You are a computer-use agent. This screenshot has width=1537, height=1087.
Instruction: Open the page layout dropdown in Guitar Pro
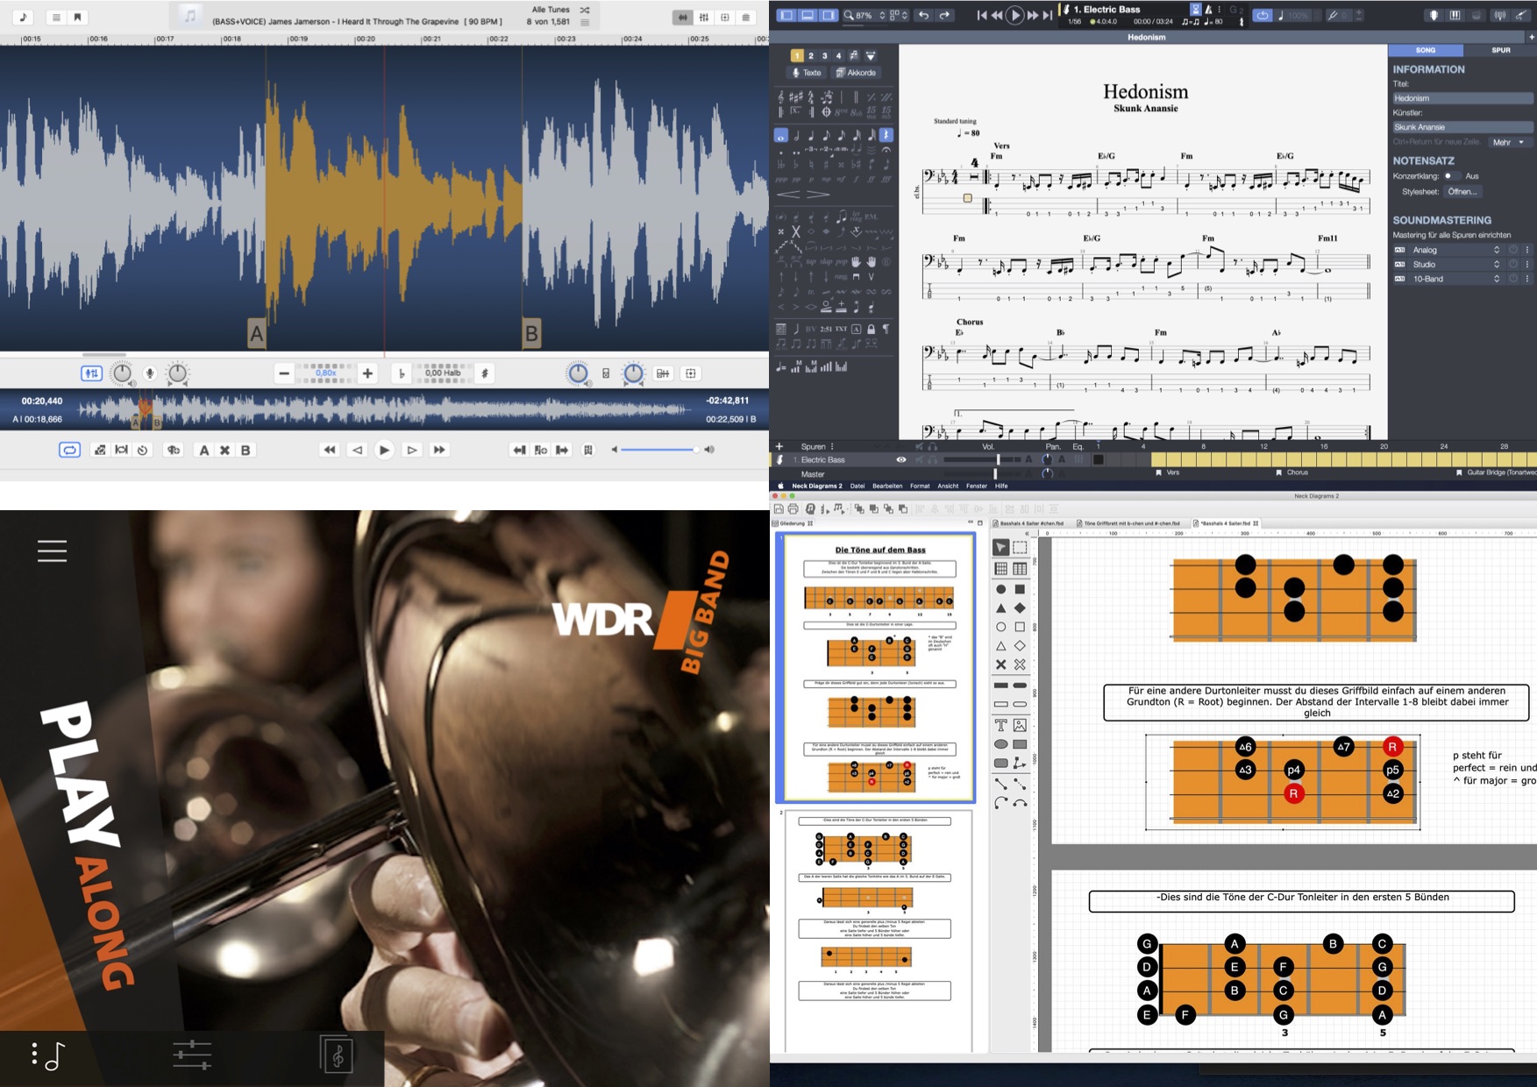pos(899,15)
